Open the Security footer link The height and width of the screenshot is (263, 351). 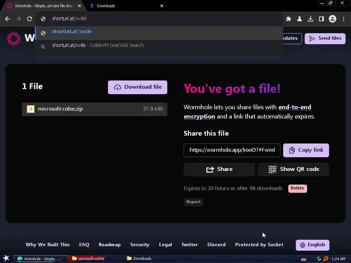(140, 245)
